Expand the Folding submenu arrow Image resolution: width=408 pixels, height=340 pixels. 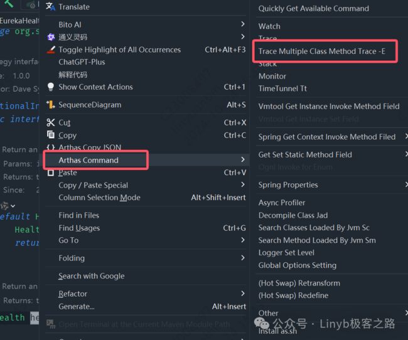(x=242, y=258)
